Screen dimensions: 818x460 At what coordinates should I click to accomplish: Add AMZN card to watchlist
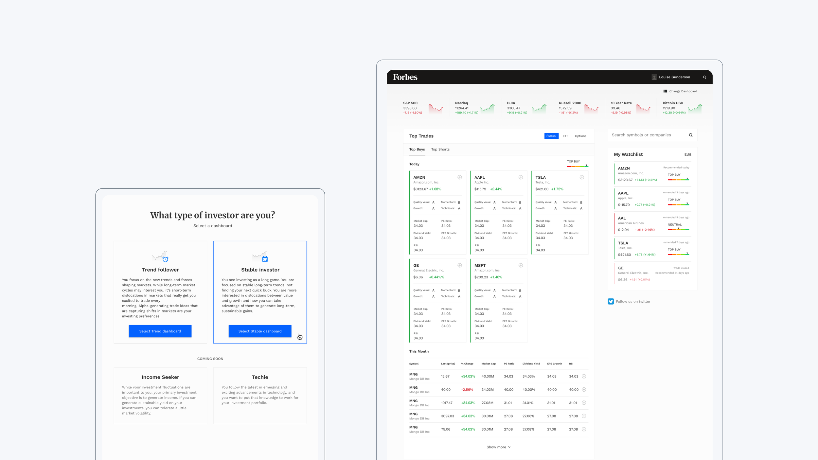pyautogui.click(x=460, y=177)
